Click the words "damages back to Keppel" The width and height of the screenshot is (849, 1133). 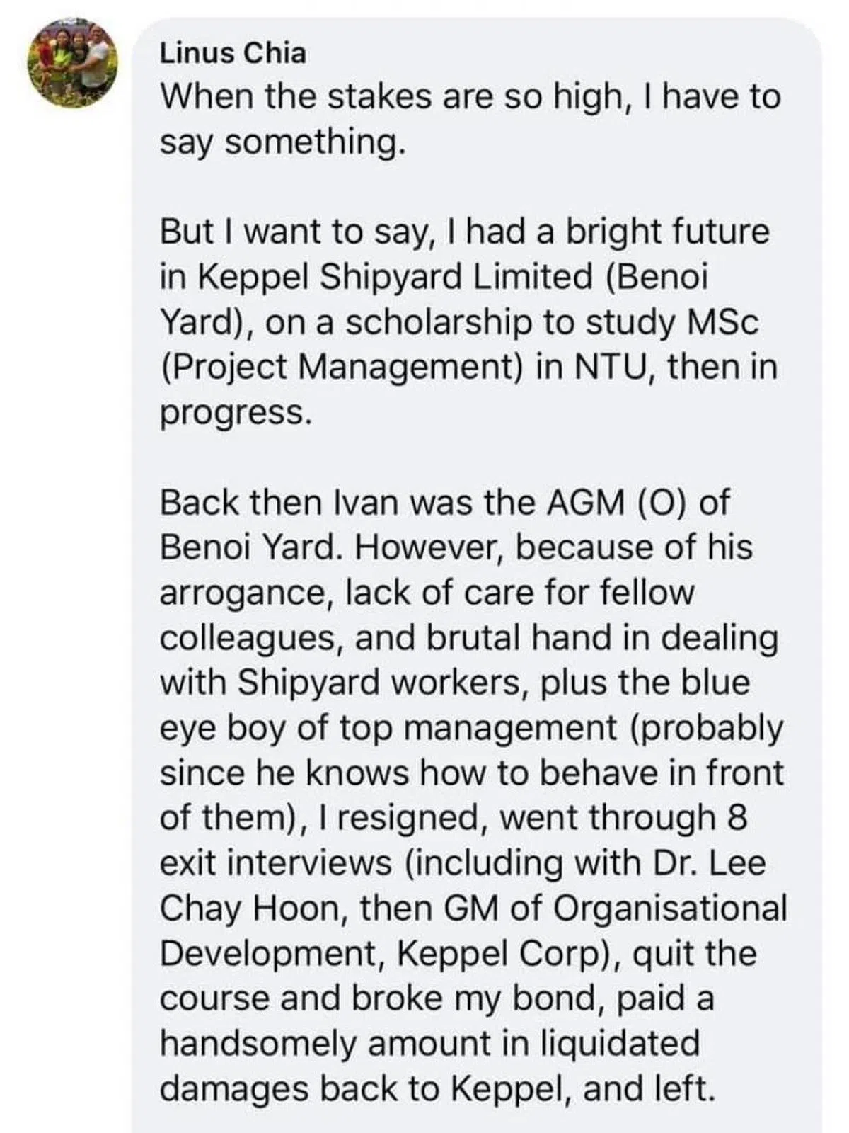coord(362,1089)
